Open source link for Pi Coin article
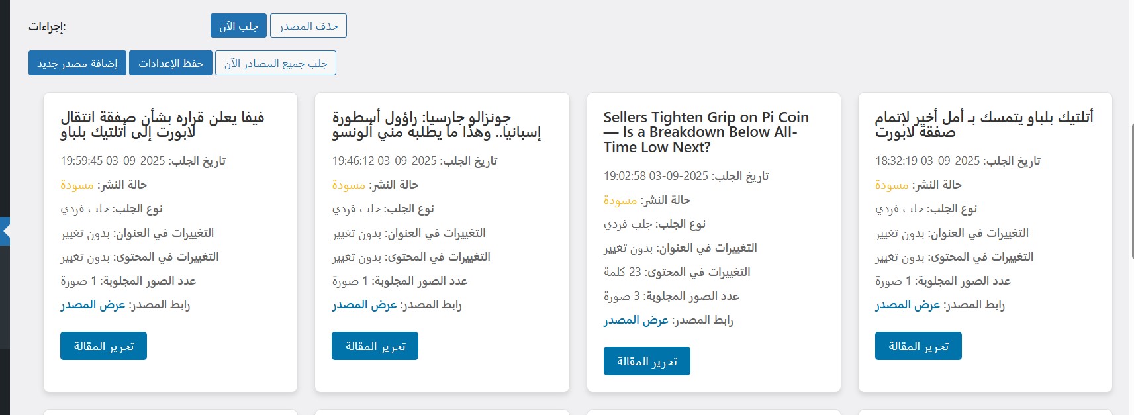Image resolution: width=1134 pixels, height=415 pixels. coord(636,320)
